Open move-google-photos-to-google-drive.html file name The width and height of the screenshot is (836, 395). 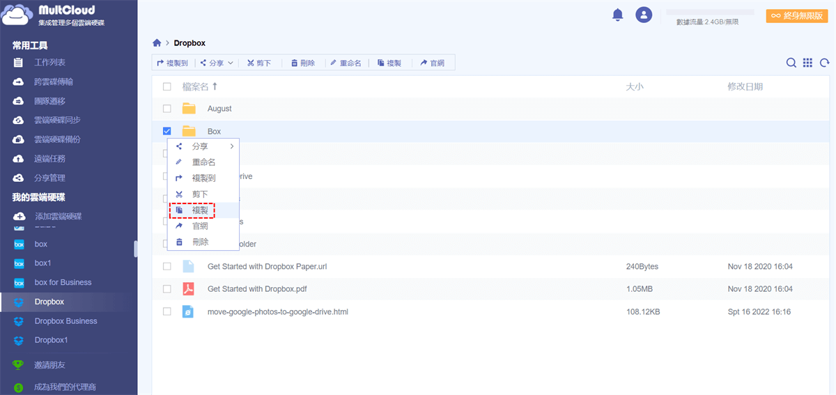(x=278, y=311)
